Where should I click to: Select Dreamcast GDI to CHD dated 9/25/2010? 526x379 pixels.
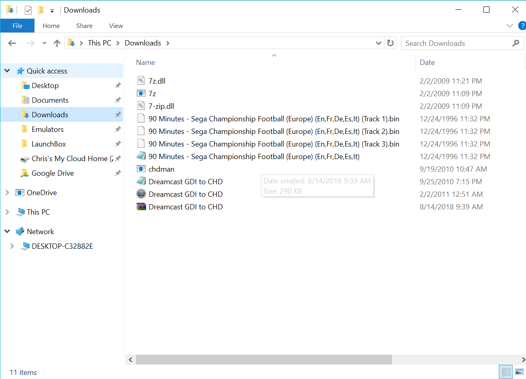point(185,182)
